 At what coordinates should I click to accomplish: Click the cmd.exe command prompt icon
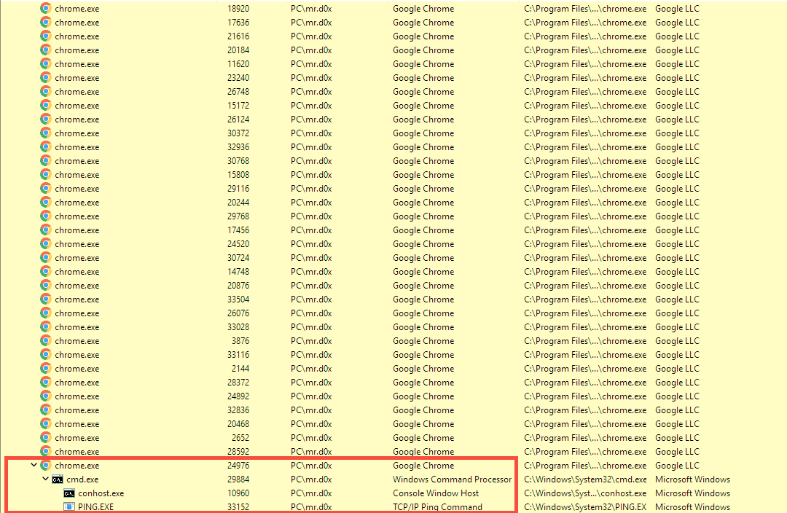point(58,479)
